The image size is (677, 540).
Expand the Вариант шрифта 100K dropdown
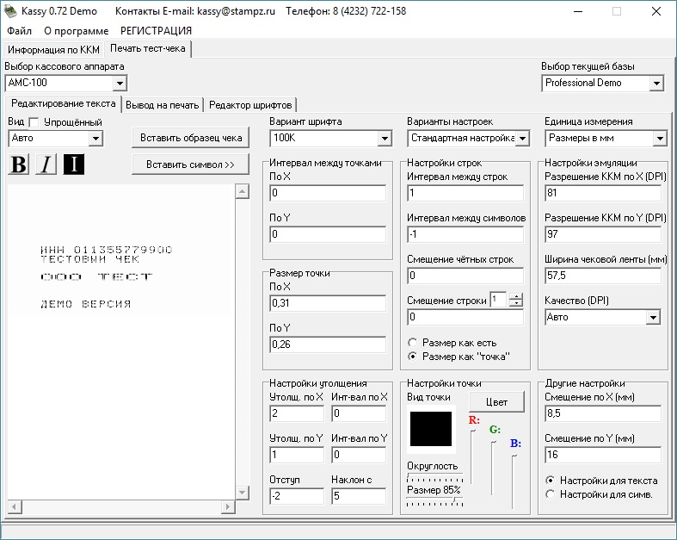[x=384, y=138]
